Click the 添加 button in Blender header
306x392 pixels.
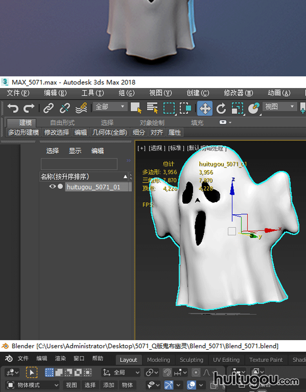click(x=109, y=385)
